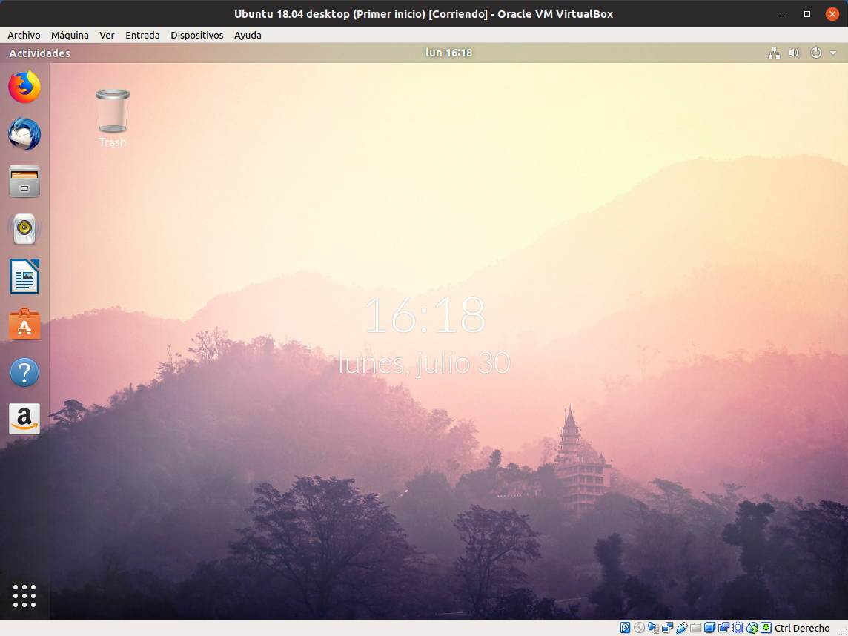Open the Máquina menu
The height and width of the screenshot is (636, 848).
pyautogui.click(x=69, y=35)
